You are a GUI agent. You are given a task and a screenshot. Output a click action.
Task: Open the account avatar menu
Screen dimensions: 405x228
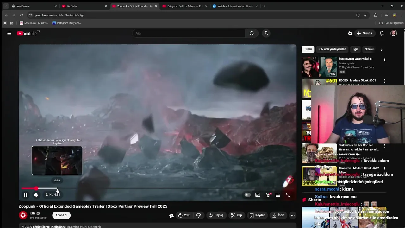pyautogui.click(x=394, y=33)
